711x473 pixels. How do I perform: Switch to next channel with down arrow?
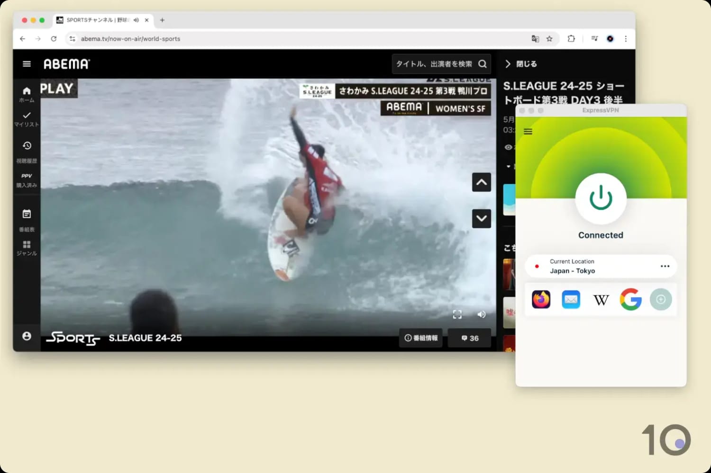481,218
